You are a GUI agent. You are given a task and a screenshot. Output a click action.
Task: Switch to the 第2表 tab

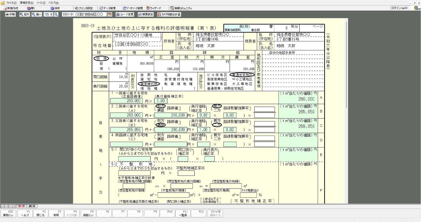[x=32, y=206]
